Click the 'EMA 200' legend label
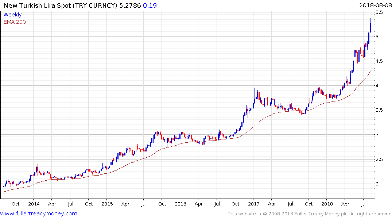The image size is (392, 219). point(15,22)
